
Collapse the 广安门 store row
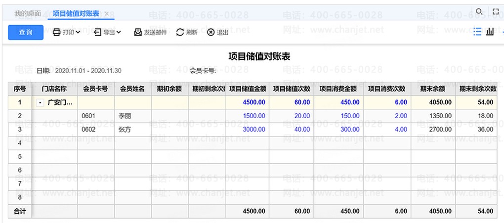(x=40, y=103)
